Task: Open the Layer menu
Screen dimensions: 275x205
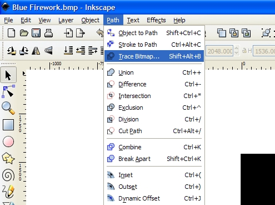Action: [x=66, y=20]
